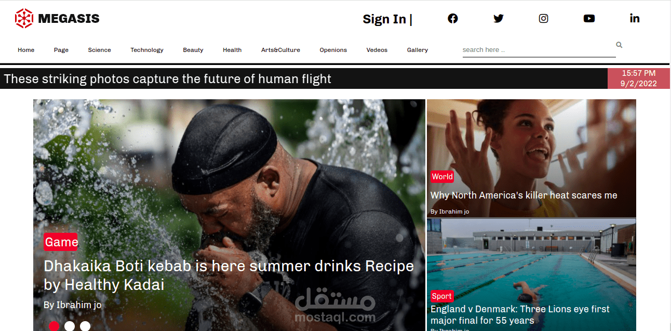This screenshot has width=671, height=331.
Task: Focus the 'search here' input field
Action: (539, 50)
